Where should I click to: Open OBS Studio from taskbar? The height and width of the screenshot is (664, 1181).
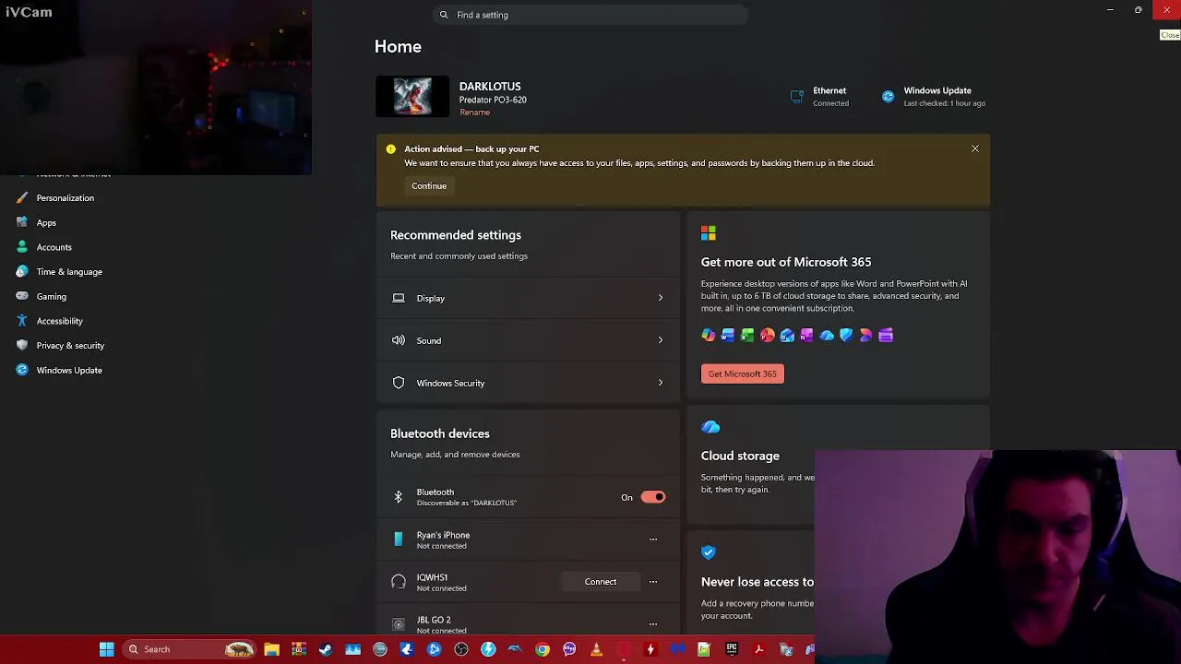(461, 649)
